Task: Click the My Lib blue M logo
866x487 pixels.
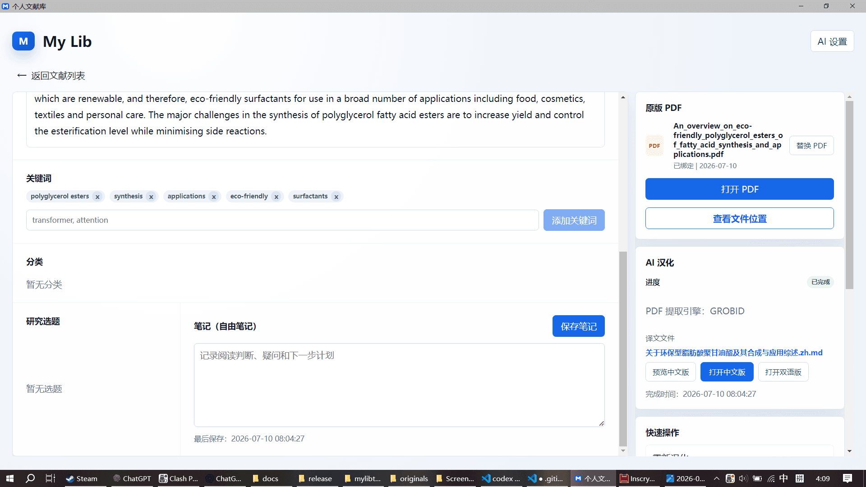Action: click(x=23, y=41)
